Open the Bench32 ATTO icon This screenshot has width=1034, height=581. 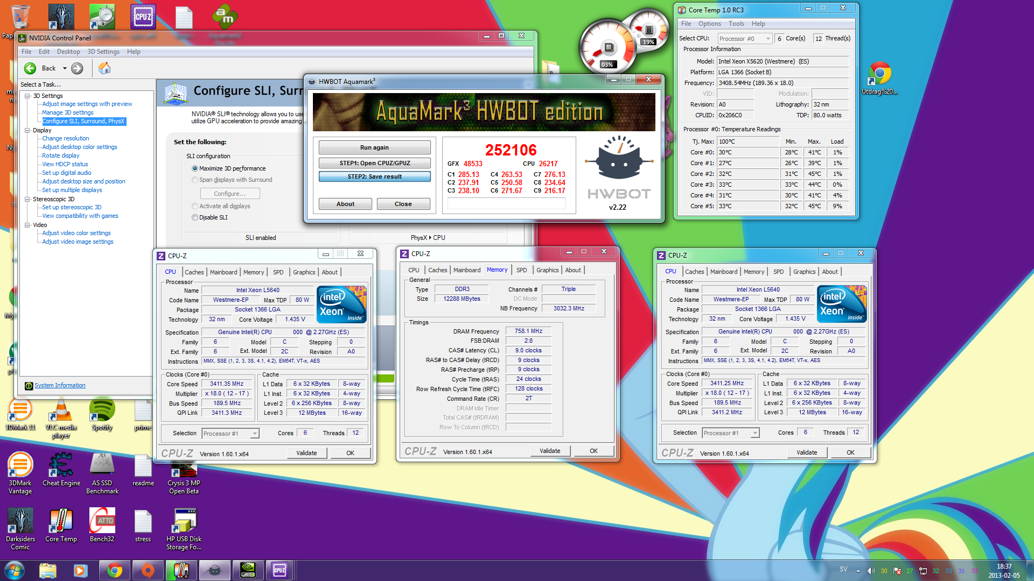coord(102,526)
